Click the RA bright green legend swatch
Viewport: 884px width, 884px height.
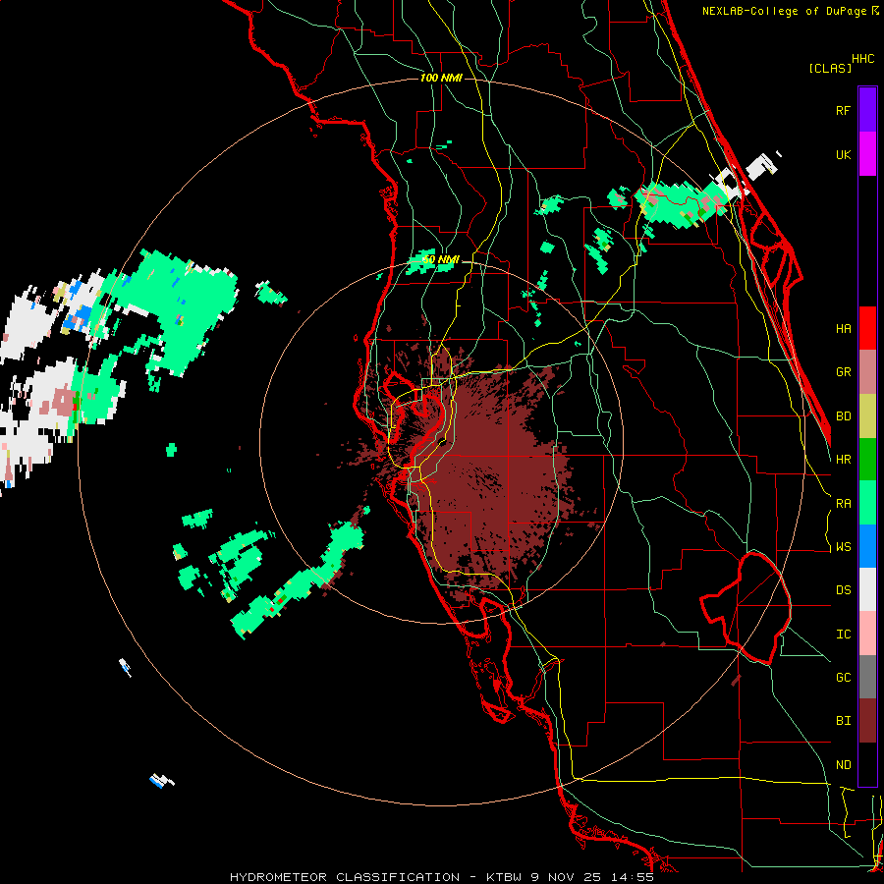coord(867,503)
